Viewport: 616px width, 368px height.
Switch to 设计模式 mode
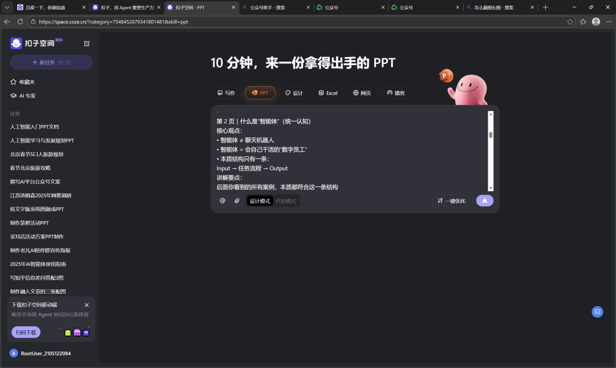[260, 201]
